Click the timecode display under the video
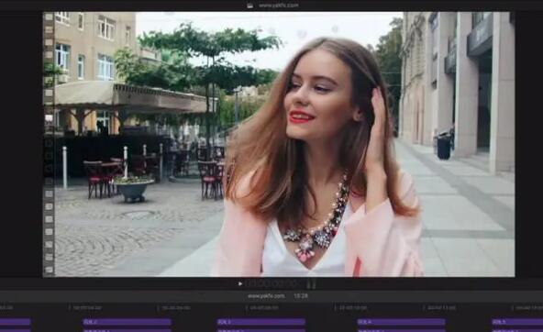 (271, 284)
